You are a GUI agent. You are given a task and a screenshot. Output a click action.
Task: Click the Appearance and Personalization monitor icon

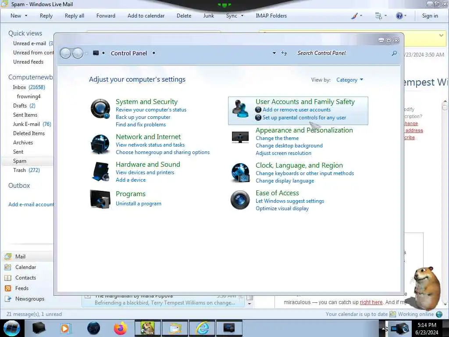click(240, 137)
